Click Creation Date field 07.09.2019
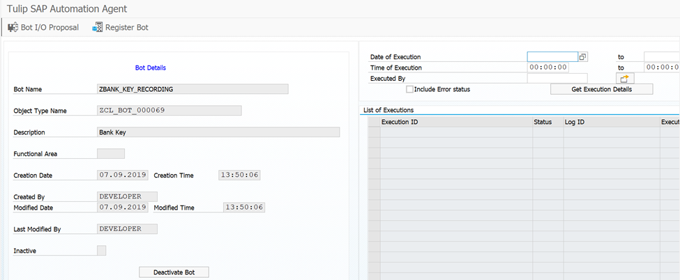The image size is (680, 280). tap(123, 175)
